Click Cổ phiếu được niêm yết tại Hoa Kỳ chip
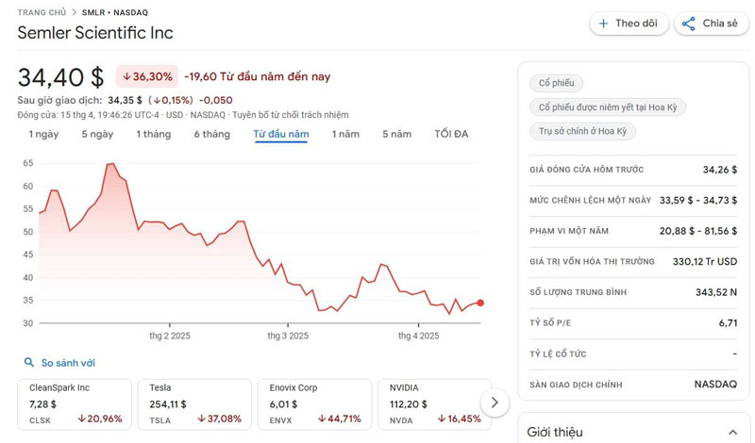This screenshot has height=443, width=755. click(x=608, y=107)
